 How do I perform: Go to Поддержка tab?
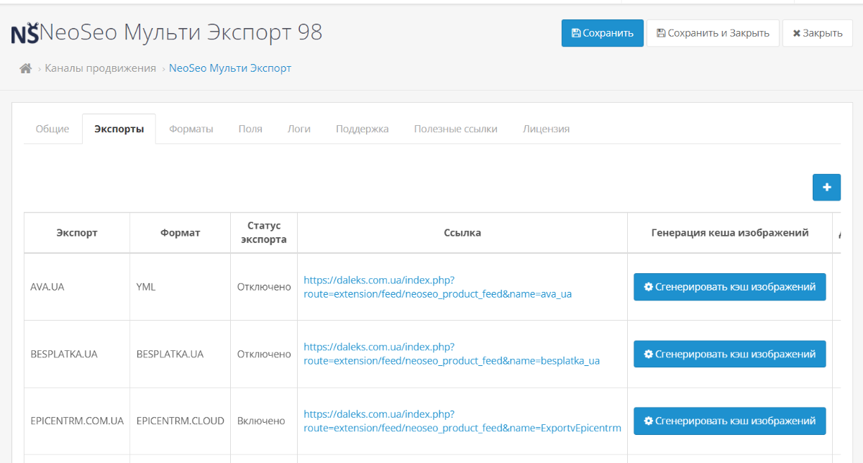pos(362,129)
